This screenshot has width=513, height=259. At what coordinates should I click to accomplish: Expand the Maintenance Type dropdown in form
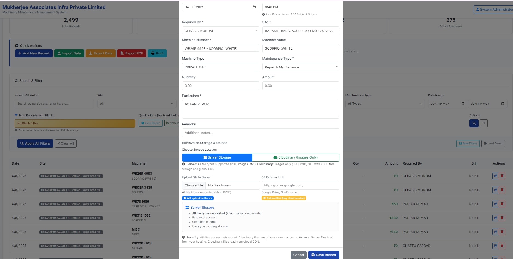pyautogui.click(x=300, y=67)
